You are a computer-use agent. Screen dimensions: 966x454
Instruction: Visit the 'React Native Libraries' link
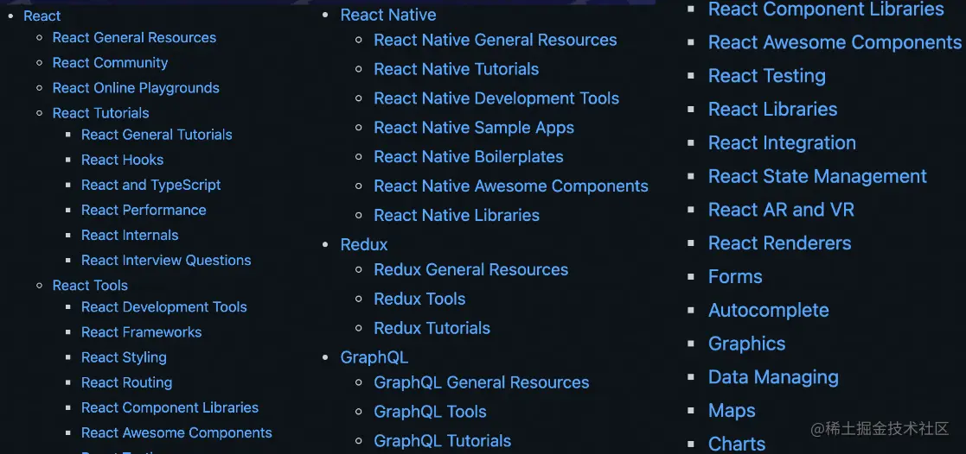457,215
